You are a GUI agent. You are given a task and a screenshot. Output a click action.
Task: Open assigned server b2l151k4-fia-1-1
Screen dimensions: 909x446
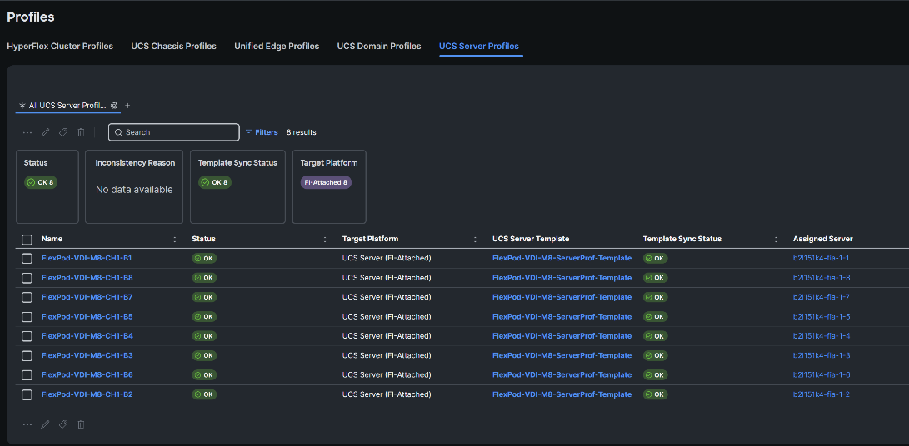(x=821, y=258)
